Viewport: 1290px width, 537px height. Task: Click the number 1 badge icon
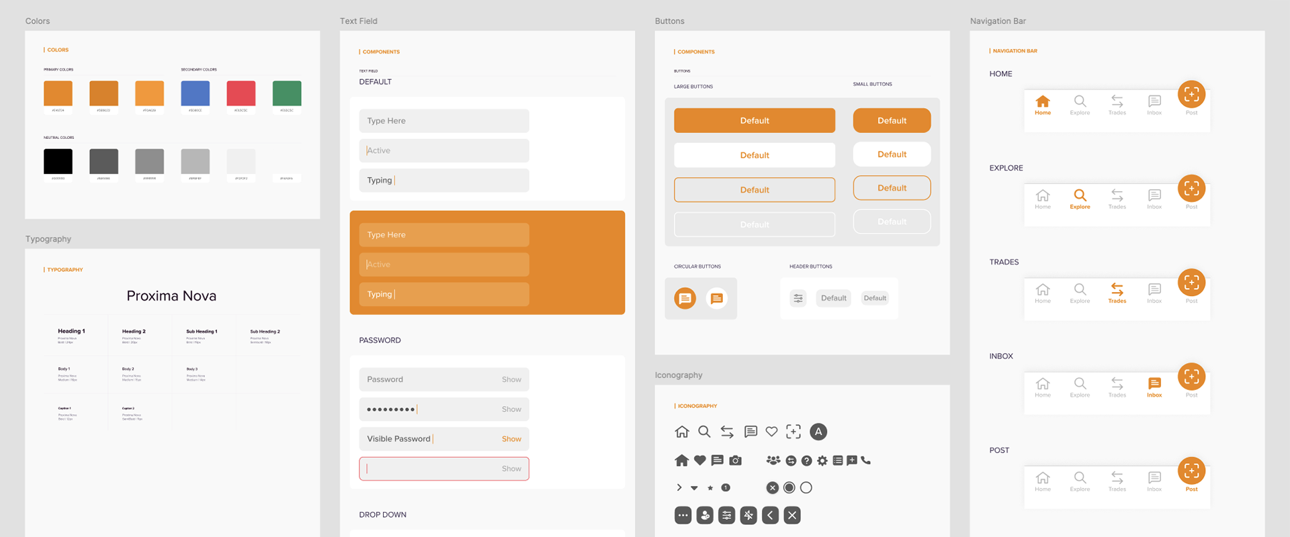pyautogui.click(x=726, y=487)
